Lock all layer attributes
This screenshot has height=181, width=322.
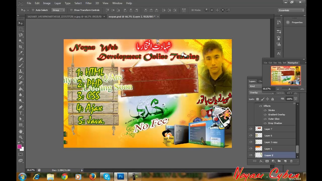pos(272,99)
